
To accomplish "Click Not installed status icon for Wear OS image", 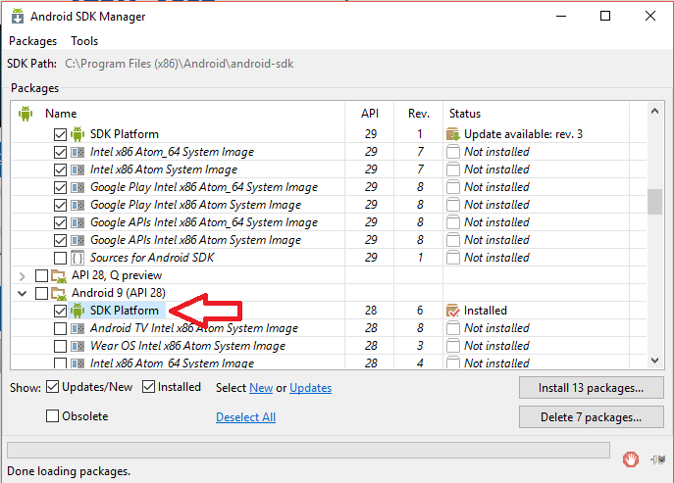I will point(453,346).
